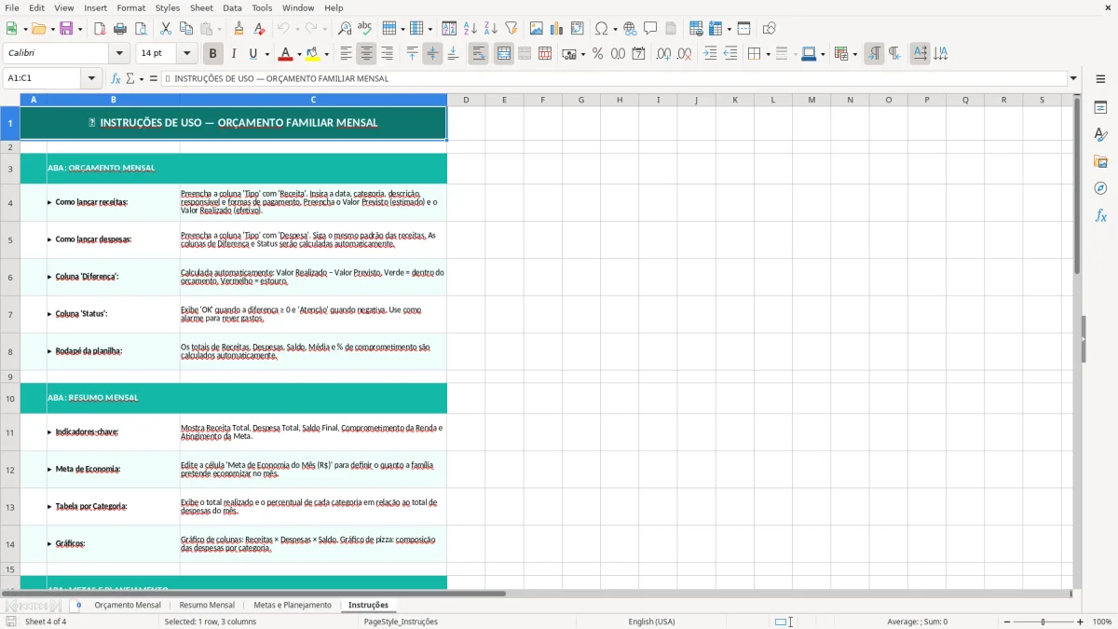1118x629 pixels.
Task: Open the Special Character dropdown arrow
Action: pyautogui.click(x=614, y=29)
